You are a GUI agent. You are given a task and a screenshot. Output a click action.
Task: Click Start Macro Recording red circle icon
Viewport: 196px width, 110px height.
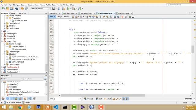pyautogui.click(x=123, y=17)
